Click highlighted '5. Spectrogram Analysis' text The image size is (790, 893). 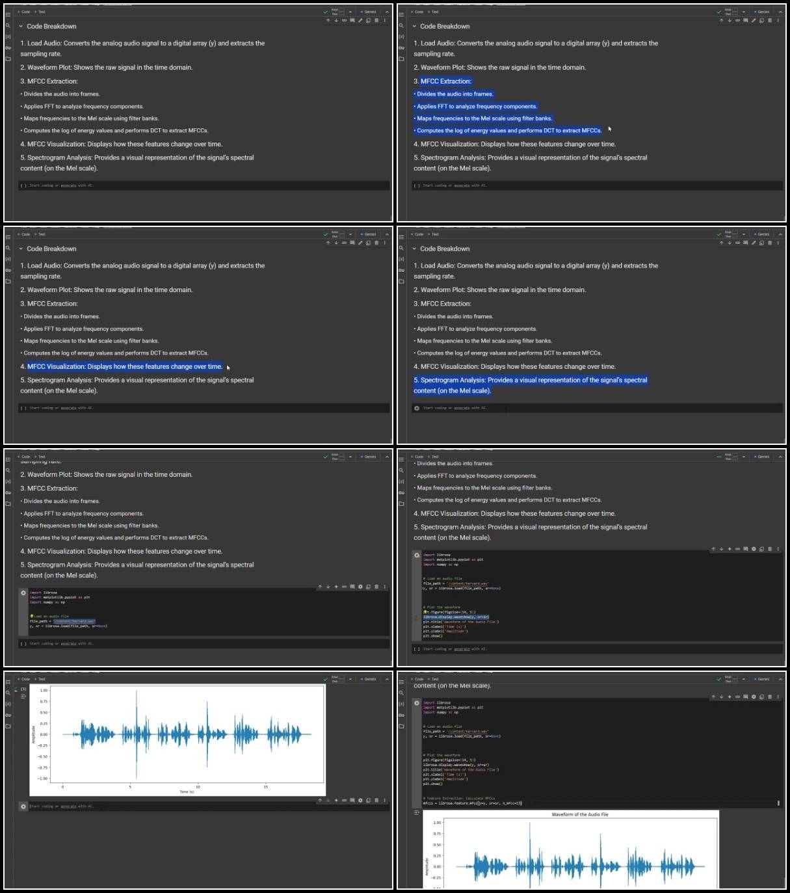click(531, 385)
